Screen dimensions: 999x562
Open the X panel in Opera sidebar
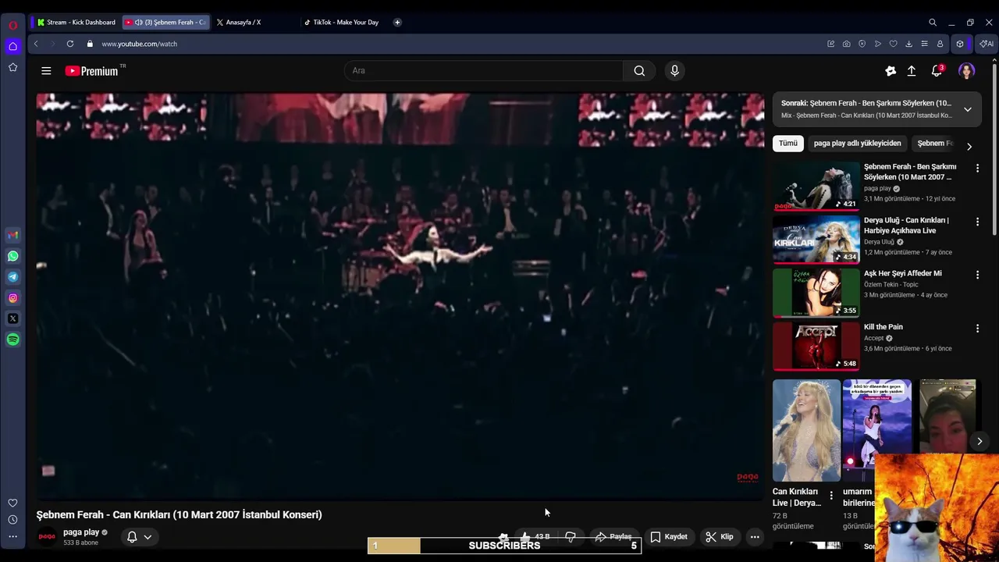pyautogui.click(x=12, y=318)
